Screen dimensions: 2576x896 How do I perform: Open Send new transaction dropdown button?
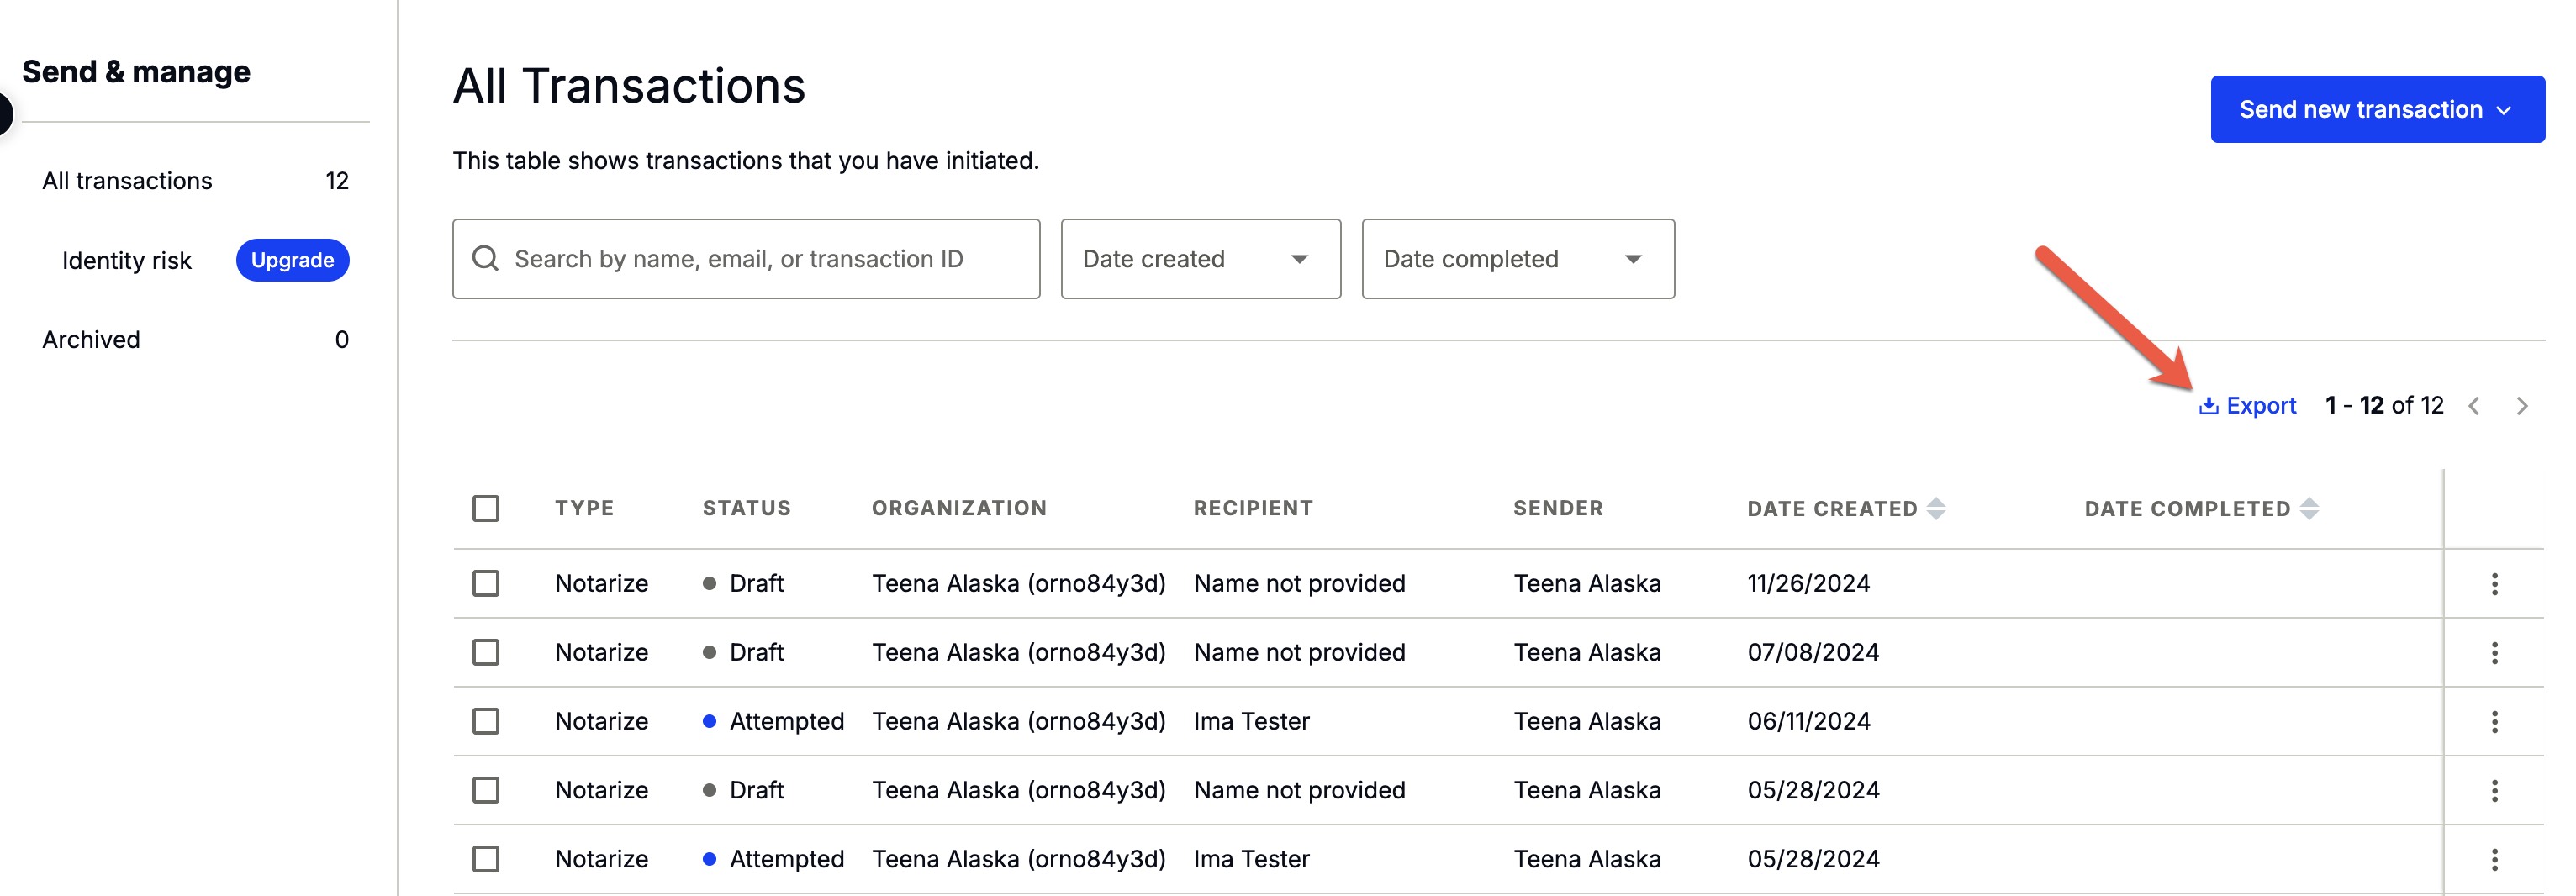pyautogui.click(x=2377, y=109)
